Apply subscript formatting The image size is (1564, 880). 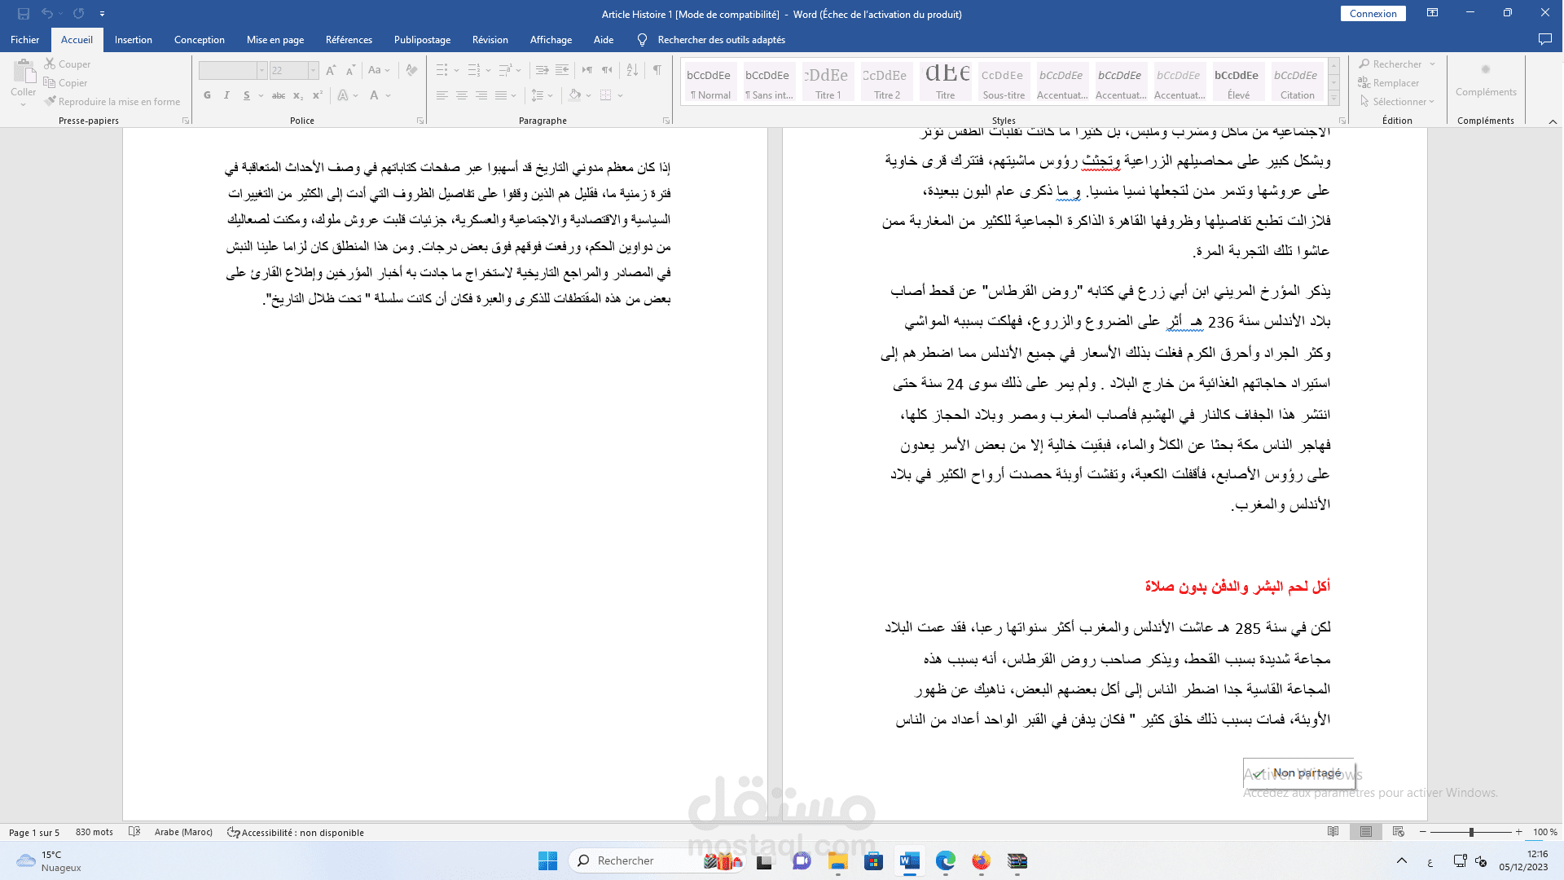click(298, 95)
